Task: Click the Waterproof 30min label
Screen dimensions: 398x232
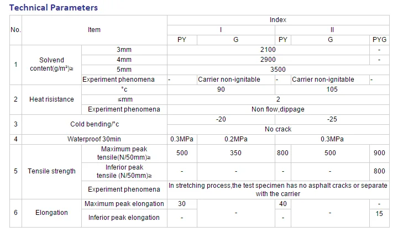Action: pyautogui.click(x=94, y=139)
